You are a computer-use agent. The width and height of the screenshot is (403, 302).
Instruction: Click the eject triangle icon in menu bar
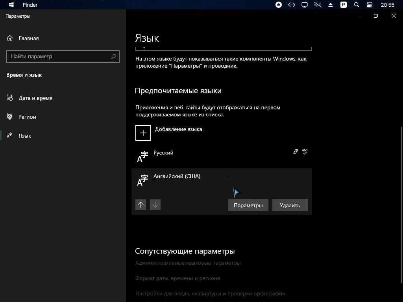pyautogui.click(x=331, y=5)
